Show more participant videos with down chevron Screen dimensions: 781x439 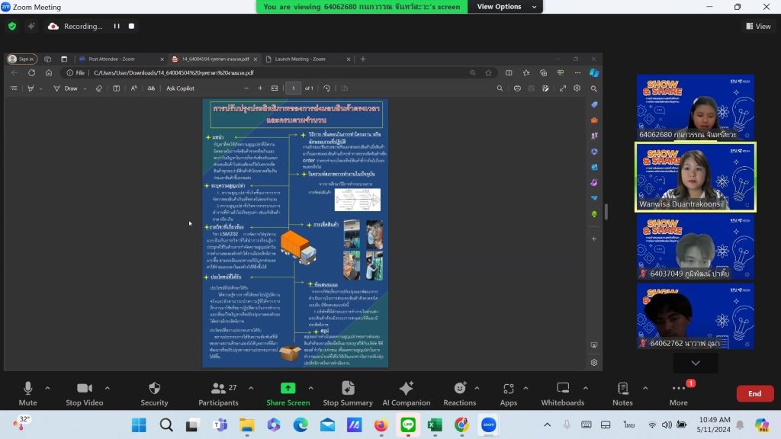696,363
